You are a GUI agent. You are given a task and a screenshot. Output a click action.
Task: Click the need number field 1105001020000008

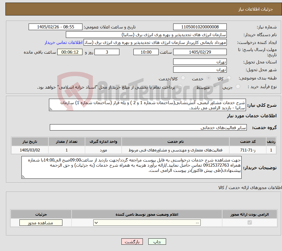click(200, 27)
